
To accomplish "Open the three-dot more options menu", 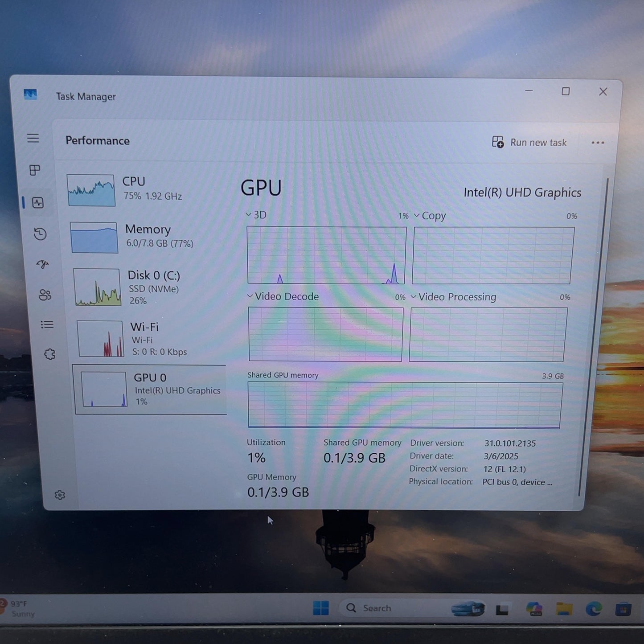I will pyautogui.click(x=598, y=143).
